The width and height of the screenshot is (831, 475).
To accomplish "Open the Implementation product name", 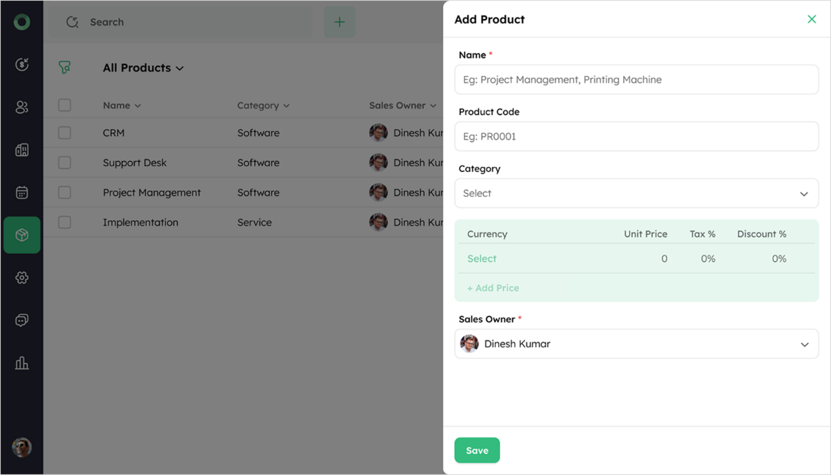I will (141, 222).
